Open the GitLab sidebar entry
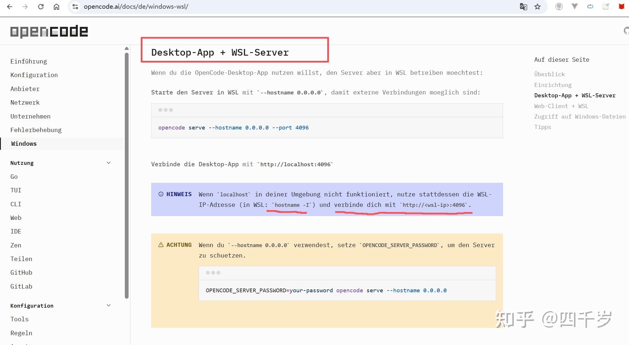 [x=21, y=286]
